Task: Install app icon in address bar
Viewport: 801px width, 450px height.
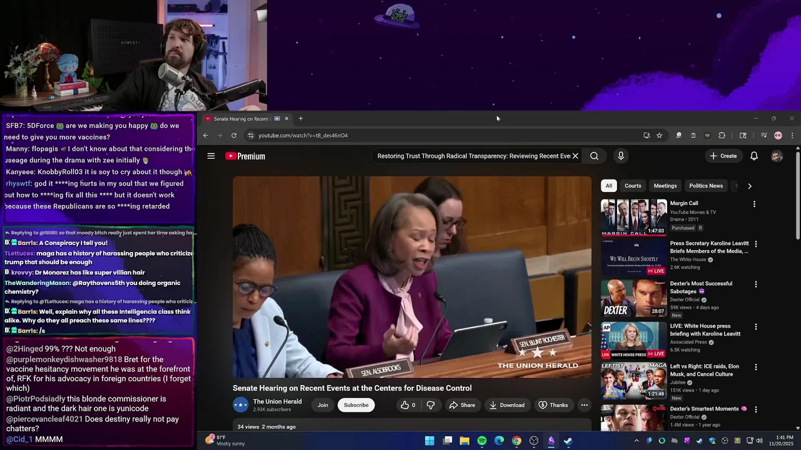Action: pyautogui.click(x=646, y=136)
